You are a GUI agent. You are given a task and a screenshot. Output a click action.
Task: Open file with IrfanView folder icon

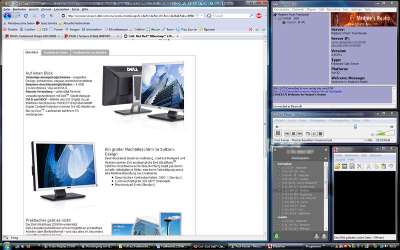pyautogui.click(x=337, y=166)
